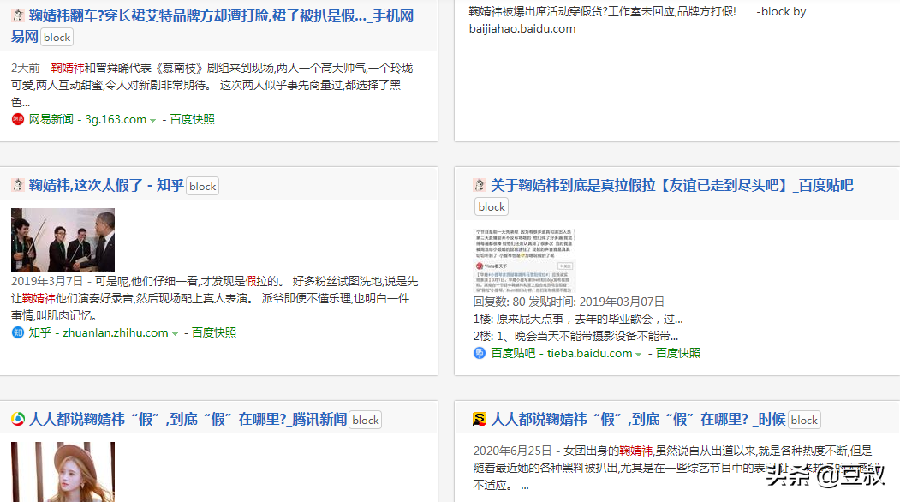The width and height of the screenshot is (900, 502).
Task: Click the red 网易新闻 source icon
Action: [18, 119]
